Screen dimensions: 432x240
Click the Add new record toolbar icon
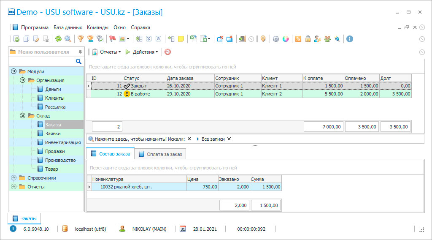click(16, 39)
